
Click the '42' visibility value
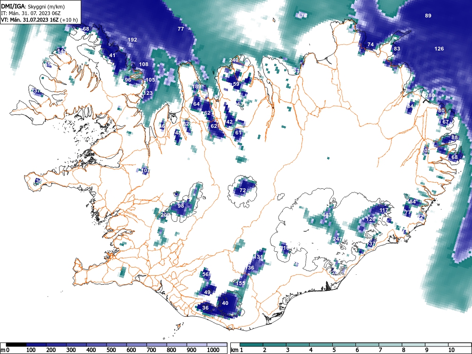point(229,122)
